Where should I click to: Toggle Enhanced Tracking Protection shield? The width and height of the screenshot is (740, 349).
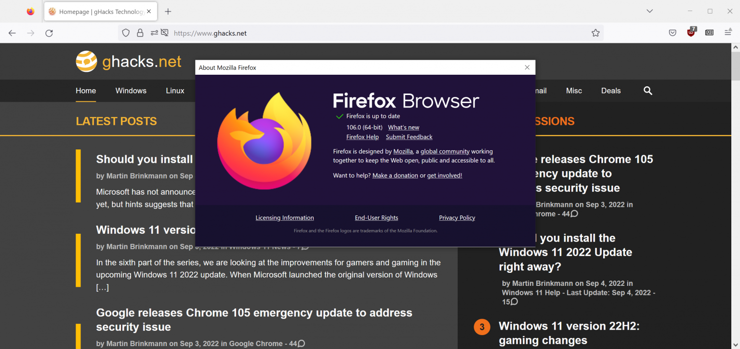point(125,33)
